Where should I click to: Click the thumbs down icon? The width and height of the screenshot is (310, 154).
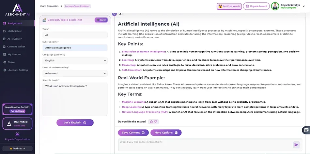pos(156,122)
